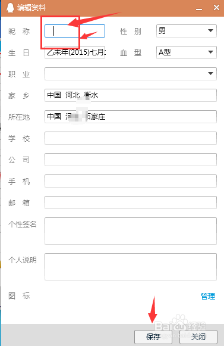Click into the 学校 school field
The width and height of the screenshot is (224, 346).
[x=131, y=138]
